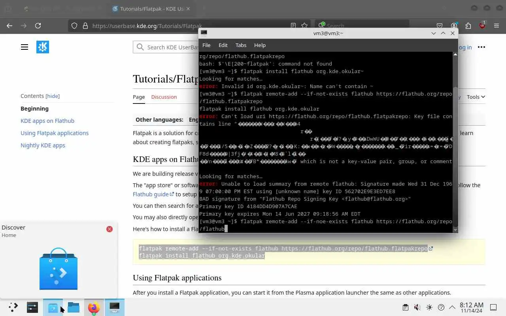Open brightness tray icon
Viewport: 506px width, 316px height.
tap(429, 307)
